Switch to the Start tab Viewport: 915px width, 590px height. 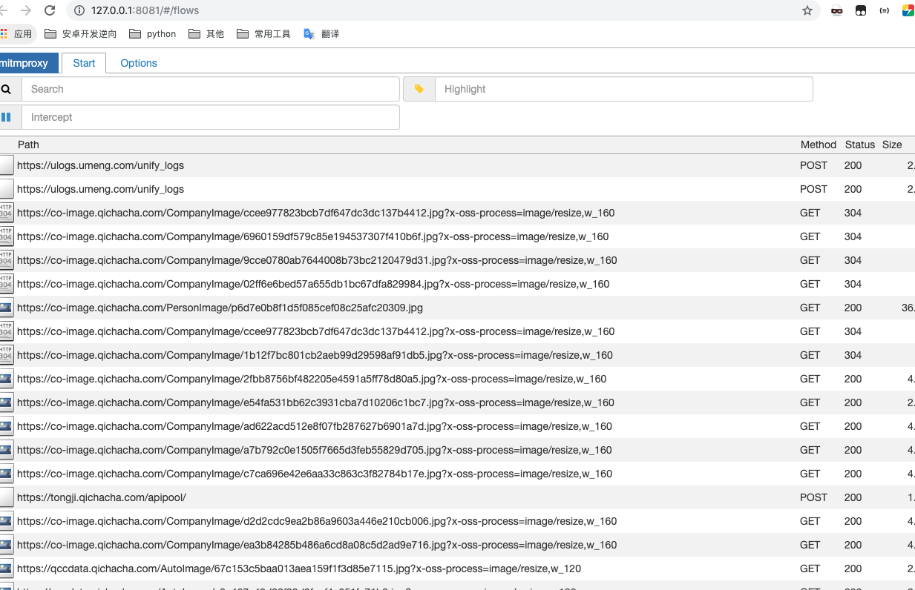click(x=84, y=63)
